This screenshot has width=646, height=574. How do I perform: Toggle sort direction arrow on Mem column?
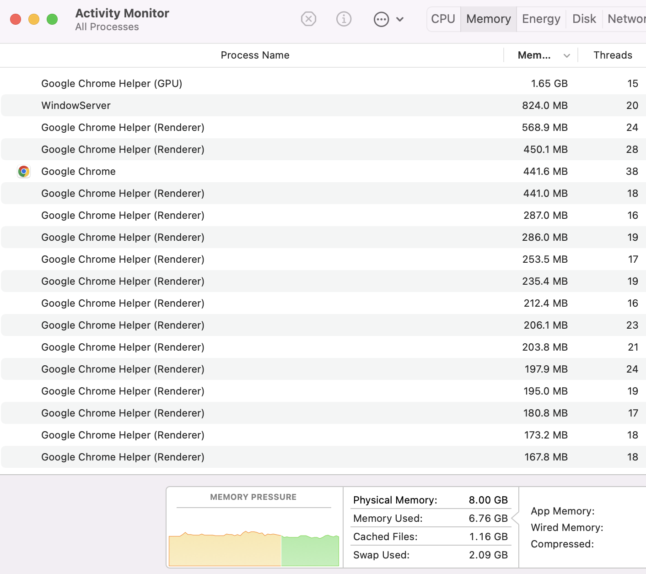[567, 55]
